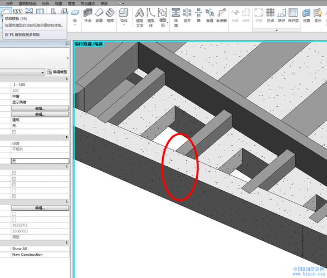Select the 保护层 rebar cover tool
This screenshot has width=327, height=278.
click(293, 15)
